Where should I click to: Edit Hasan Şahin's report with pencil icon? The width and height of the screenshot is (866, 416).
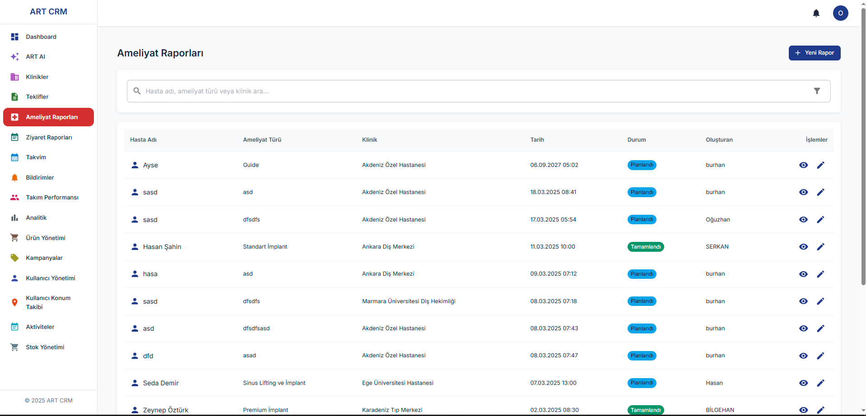click(x=820, y=247)
